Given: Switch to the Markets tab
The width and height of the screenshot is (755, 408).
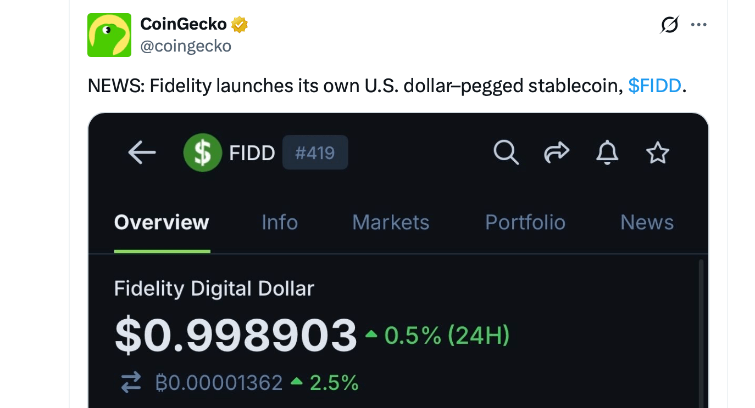Looking at the screenshot, I should tap(391, 222).
